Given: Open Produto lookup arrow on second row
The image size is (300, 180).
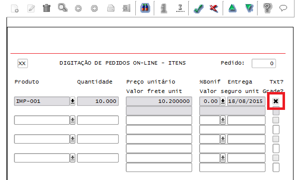Looking at the screenshot, I should point(72,120).
